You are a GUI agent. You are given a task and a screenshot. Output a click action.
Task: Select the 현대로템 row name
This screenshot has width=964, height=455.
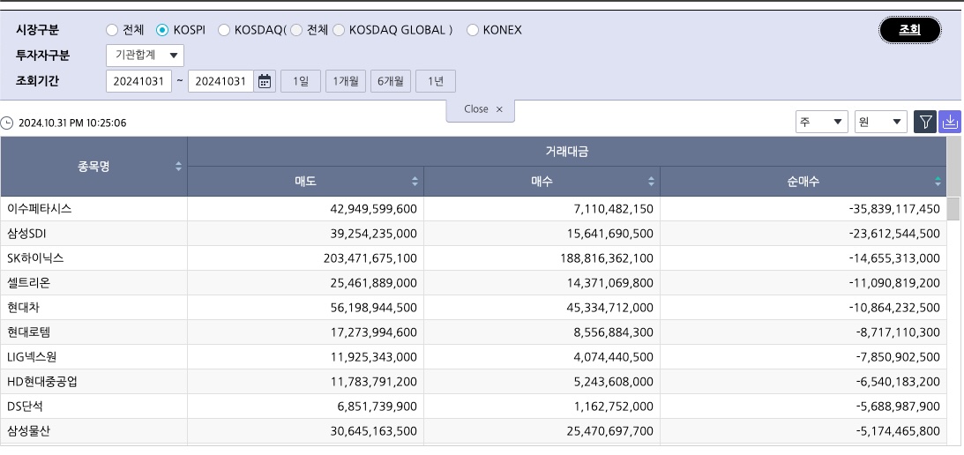pos(28,332)
